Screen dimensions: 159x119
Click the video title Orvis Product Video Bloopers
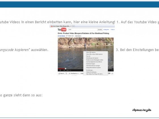click(x=83, y=33)
